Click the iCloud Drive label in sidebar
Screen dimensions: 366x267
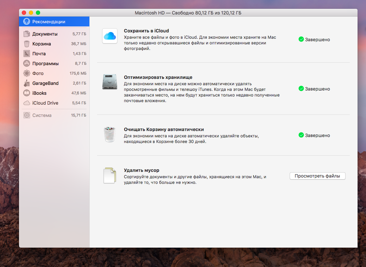[45, 103]
